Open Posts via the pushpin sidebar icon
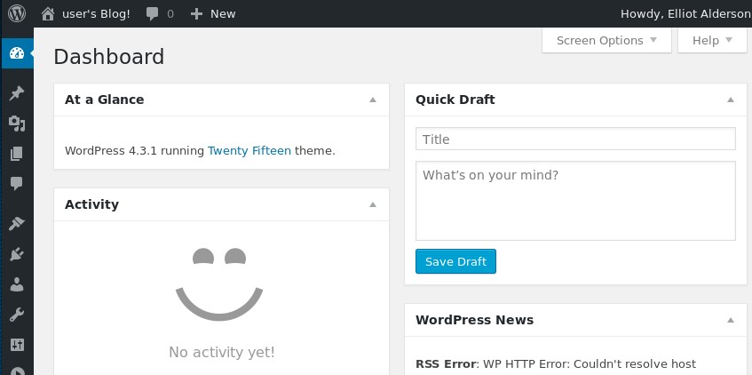The image size is (752, 375). click(x=17, y=93)
